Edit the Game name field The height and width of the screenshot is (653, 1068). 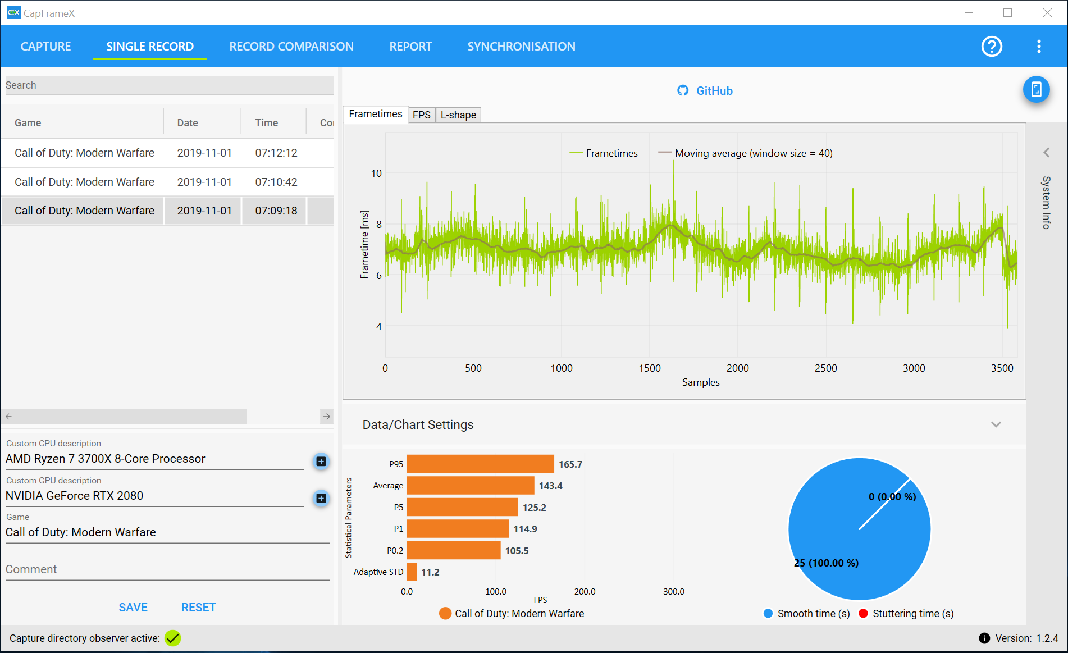click(x=167, y=532)
